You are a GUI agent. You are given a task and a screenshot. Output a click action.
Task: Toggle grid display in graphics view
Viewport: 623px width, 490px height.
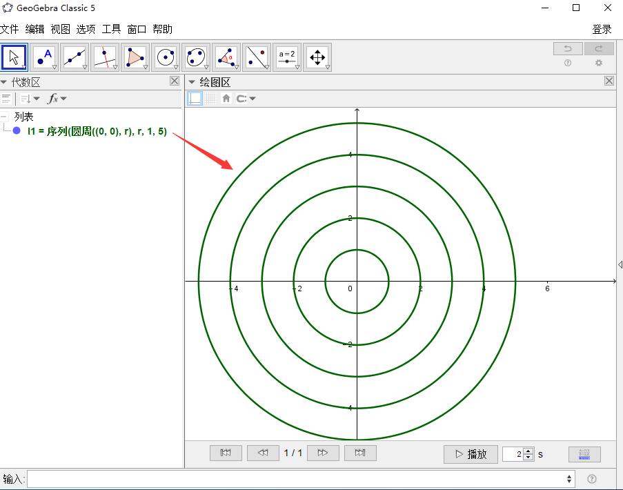pos(210,99)
